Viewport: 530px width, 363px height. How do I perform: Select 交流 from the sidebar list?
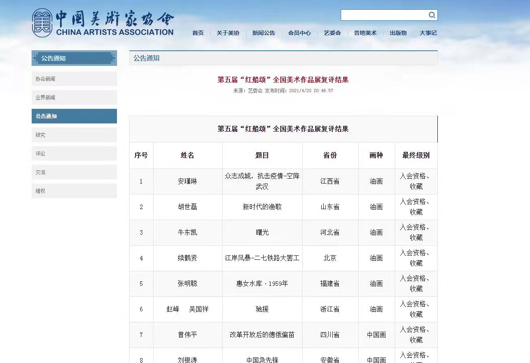pos(74,172)
